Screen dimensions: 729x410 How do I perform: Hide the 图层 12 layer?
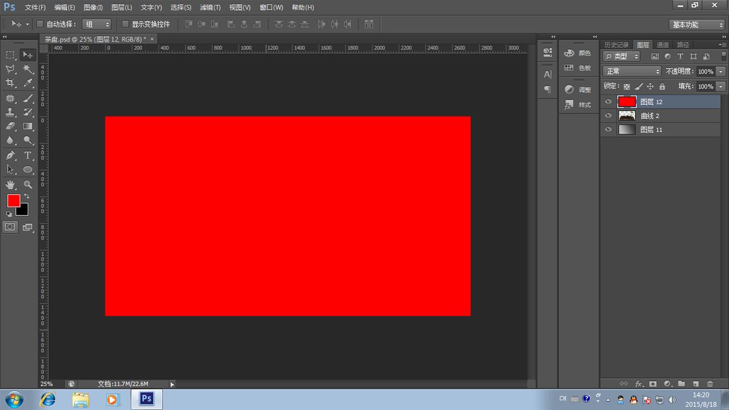609,102
